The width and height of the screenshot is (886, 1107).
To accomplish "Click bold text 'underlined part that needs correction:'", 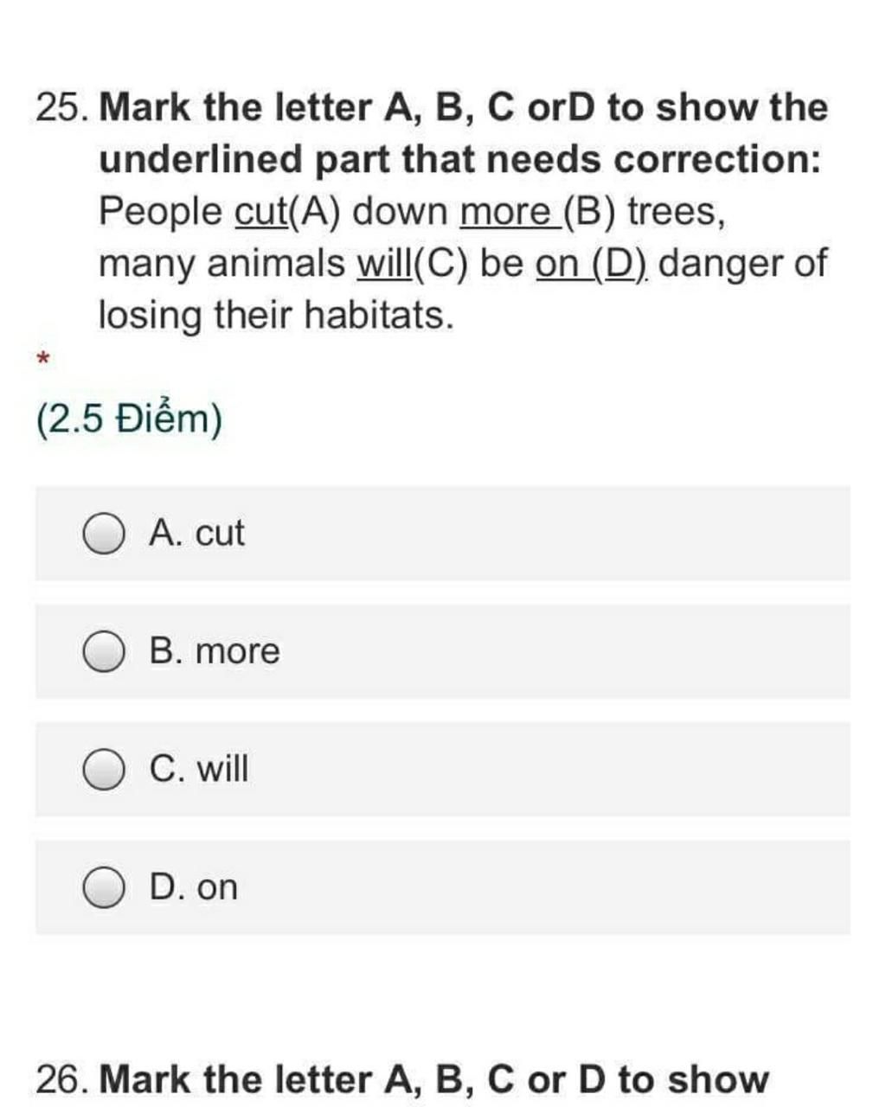I will click(x=460, y=161).
